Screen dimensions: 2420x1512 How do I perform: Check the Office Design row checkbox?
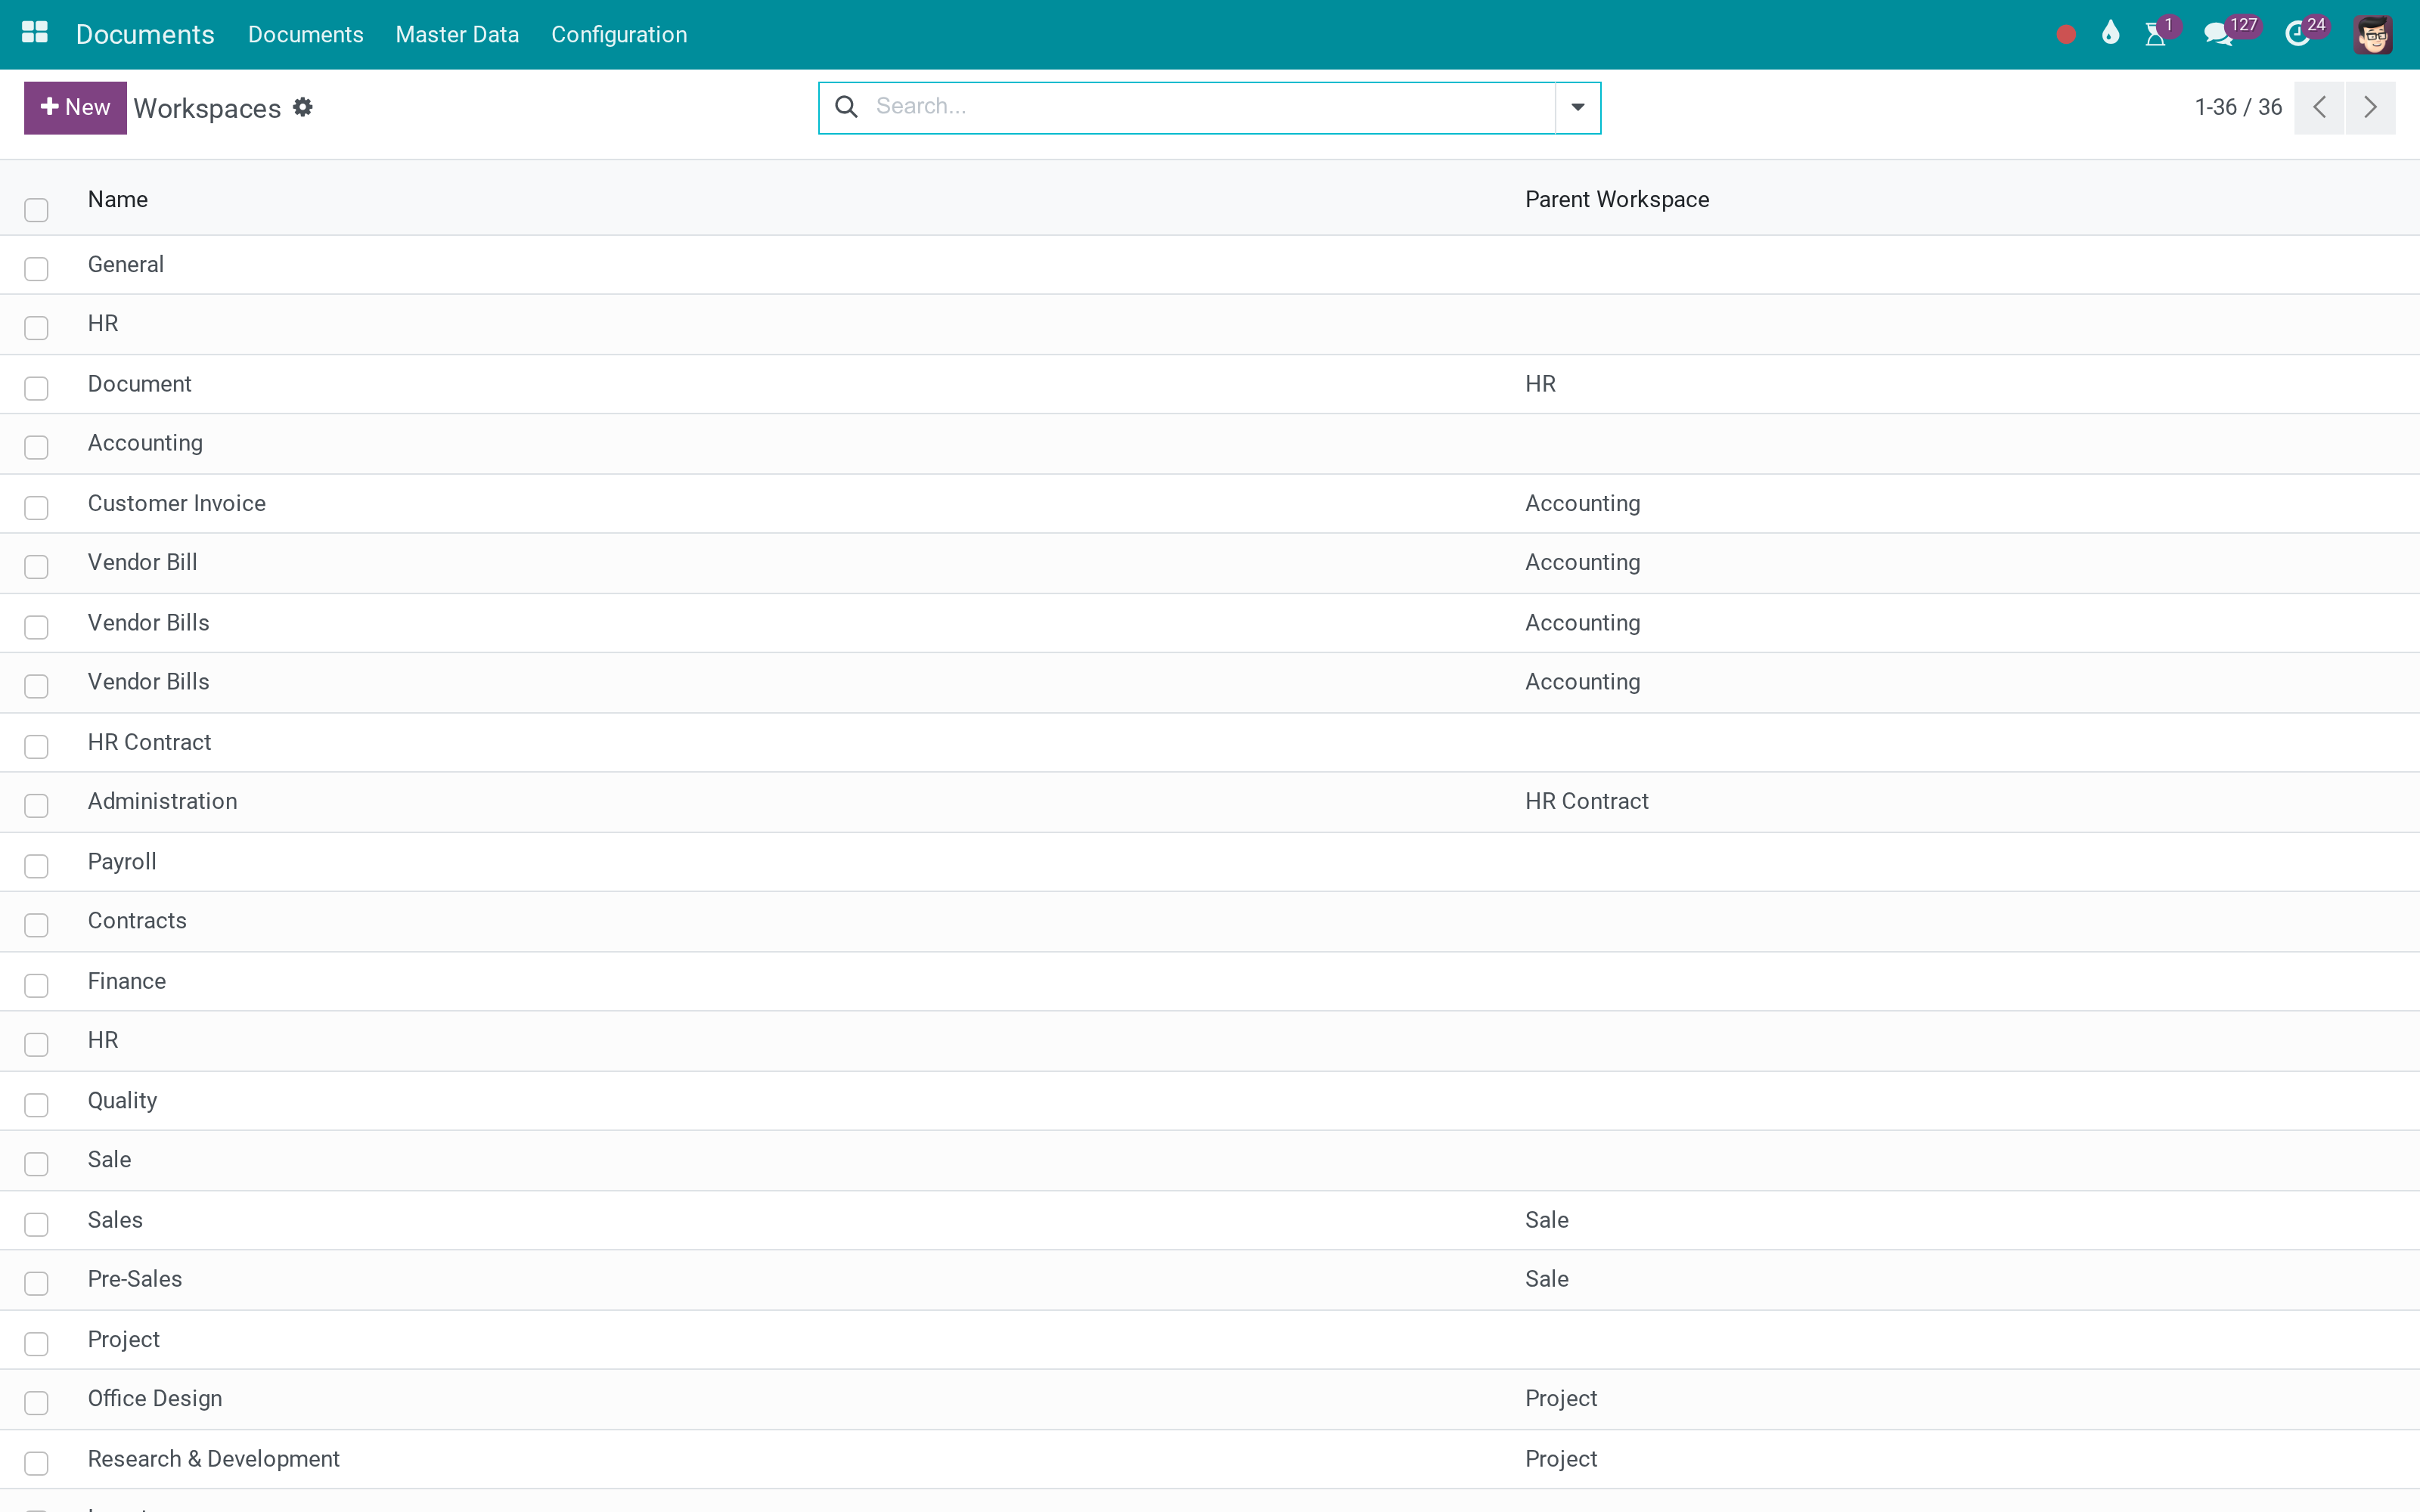(36, 1403)
